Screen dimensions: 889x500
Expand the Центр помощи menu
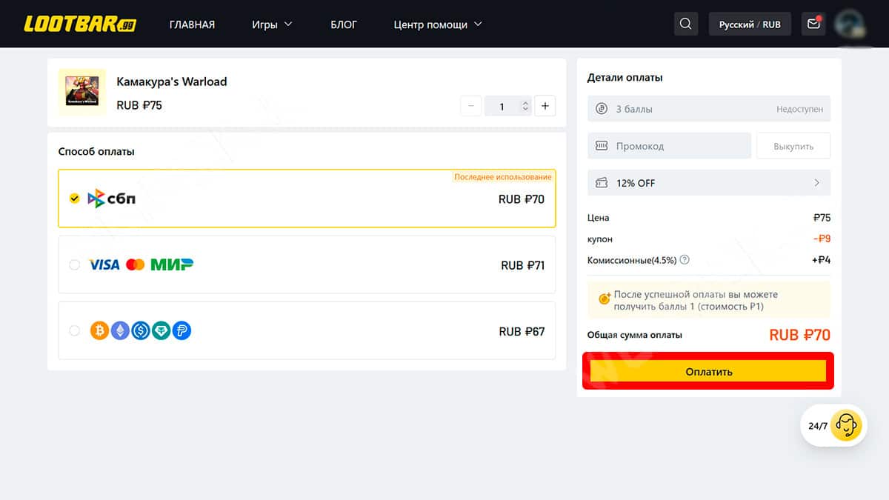coord(437,24)
